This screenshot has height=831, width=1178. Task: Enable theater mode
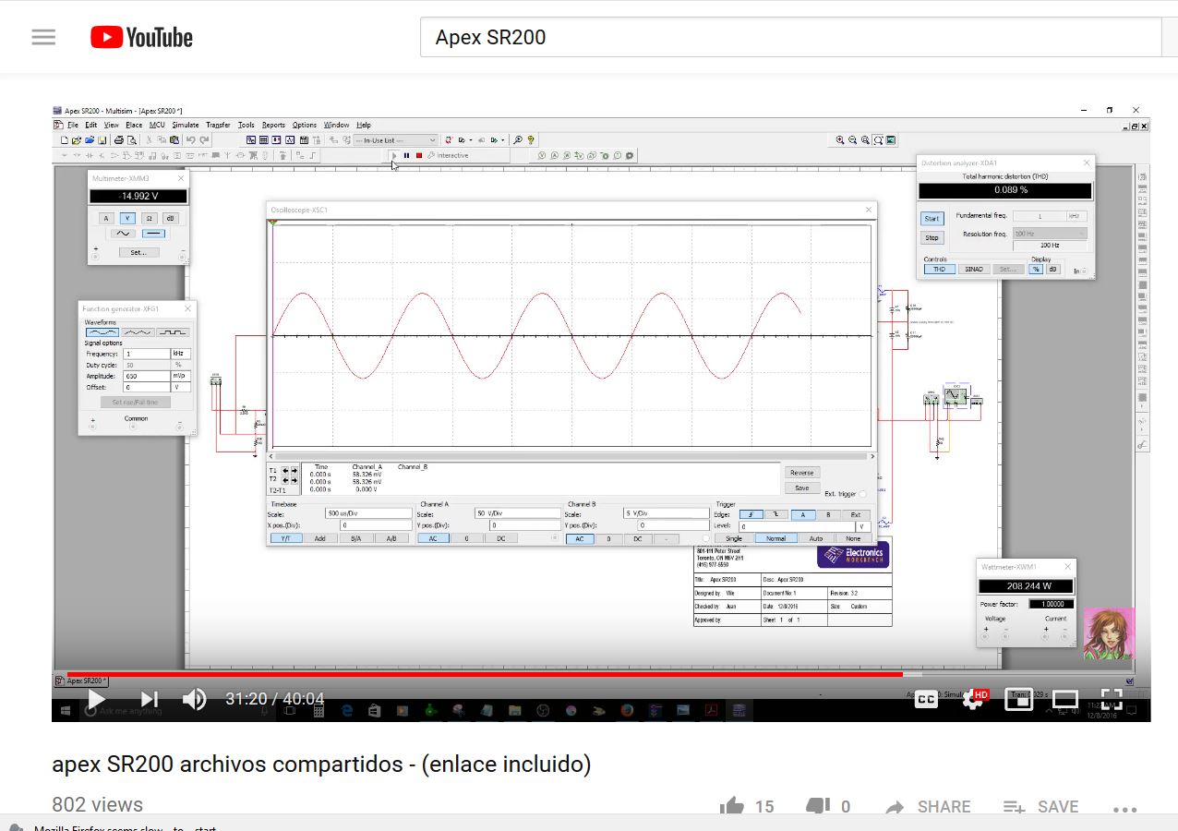pos(1065,699)
